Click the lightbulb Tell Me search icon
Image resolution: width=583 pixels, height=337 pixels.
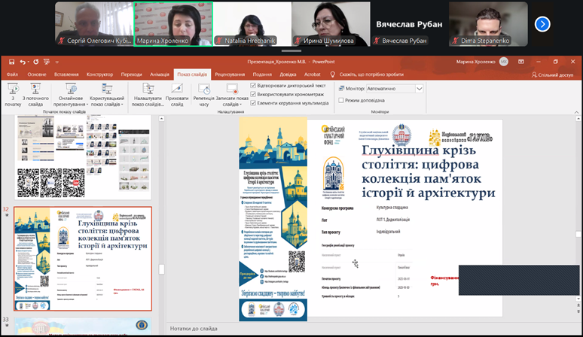(332, 74)
